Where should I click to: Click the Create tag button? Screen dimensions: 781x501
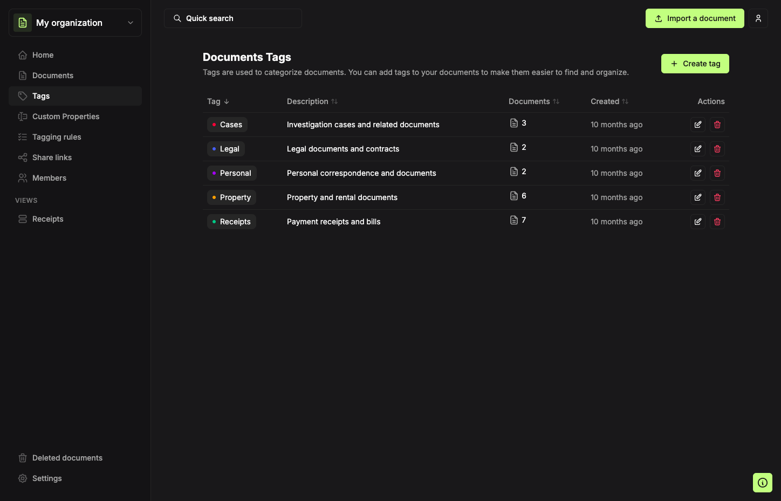[695, 64]
